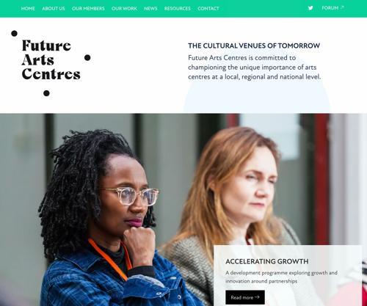Visit the FORUM link
The image size is (367, 306).
click(x=330, y=8)
